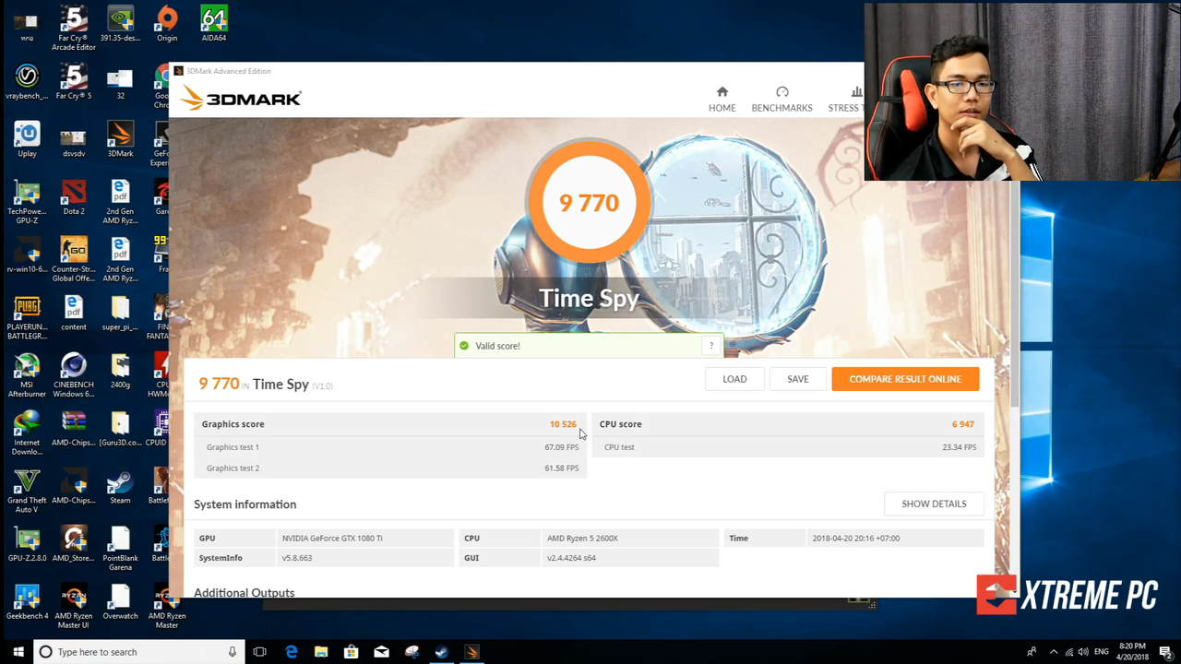Viewport: 1181px width, 664px height.
Task: Open the Steam desktop shortcut
Action: (x=120, y=487)
